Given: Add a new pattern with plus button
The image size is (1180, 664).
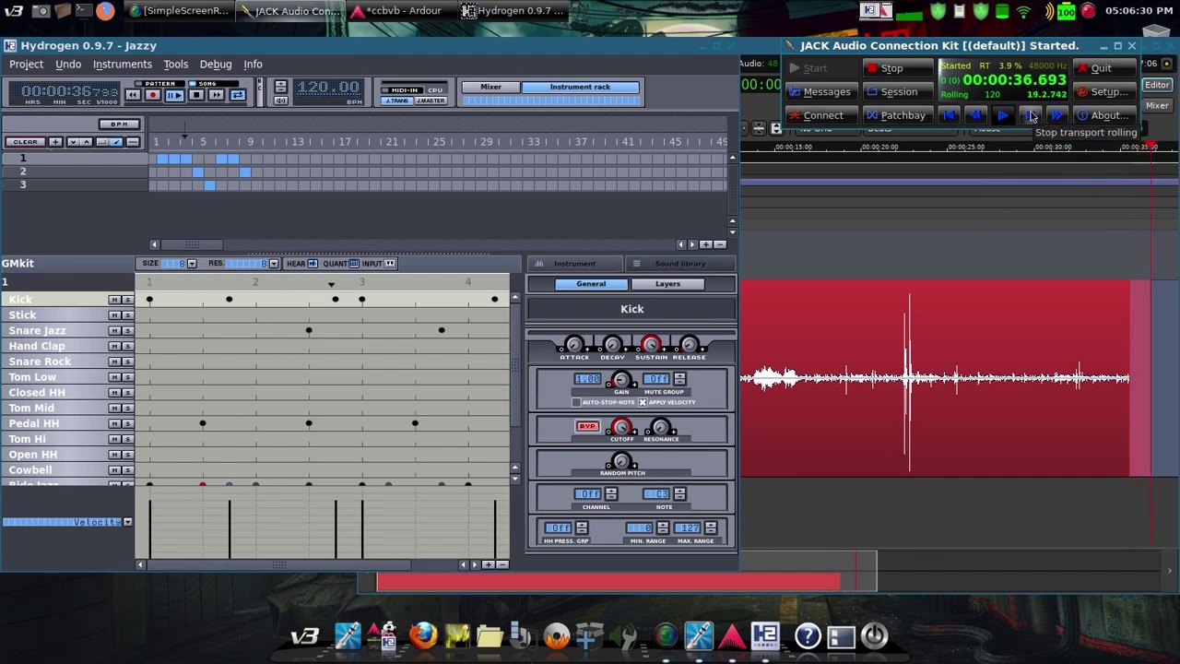Looking at the screenshot, I should pyautogui.click(x=55, y=142).
